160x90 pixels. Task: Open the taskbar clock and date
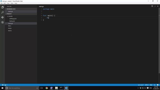coord(156,88)
